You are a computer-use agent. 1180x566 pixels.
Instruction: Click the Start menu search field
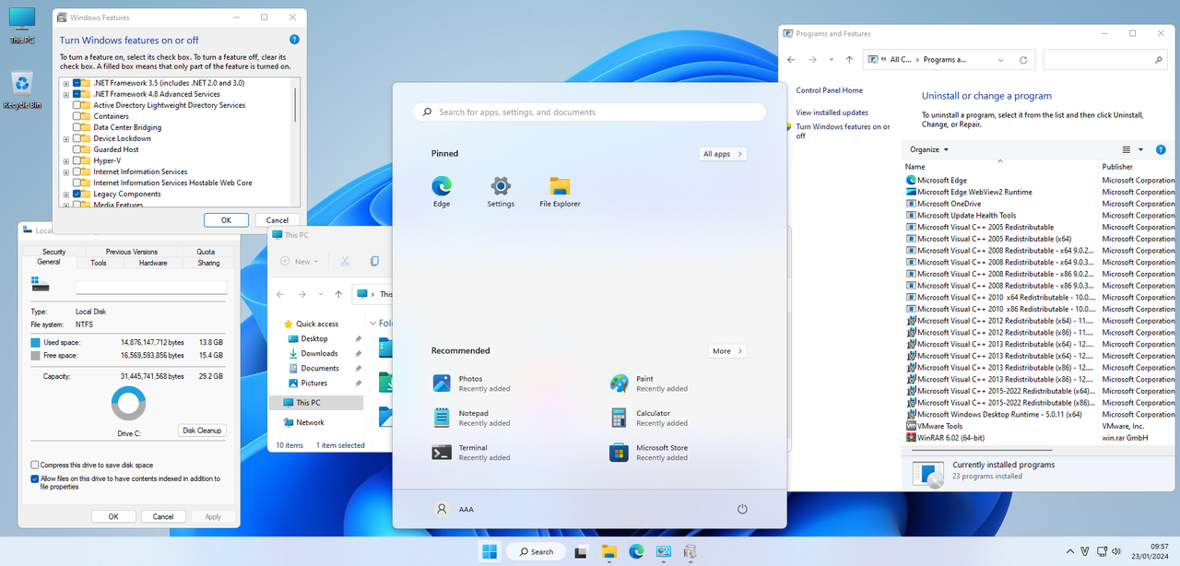tap(590, 112)
